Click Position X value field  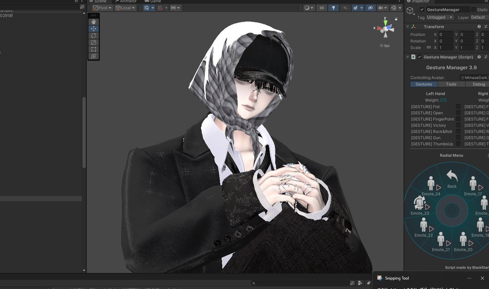pos(446,35)
